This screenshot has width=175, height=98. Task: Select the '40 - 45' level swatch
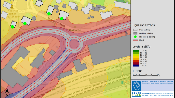pyautogui.click(x=136, y=53)
